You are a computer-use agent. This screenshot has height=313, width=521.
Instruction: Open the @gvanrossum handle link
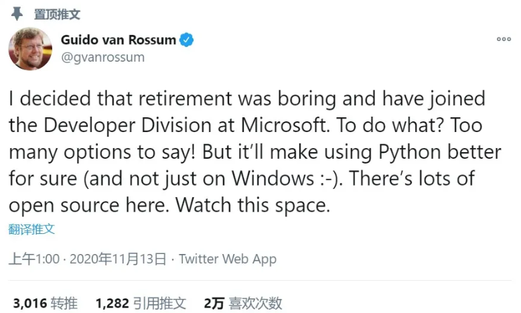click(x=102, y=57)
